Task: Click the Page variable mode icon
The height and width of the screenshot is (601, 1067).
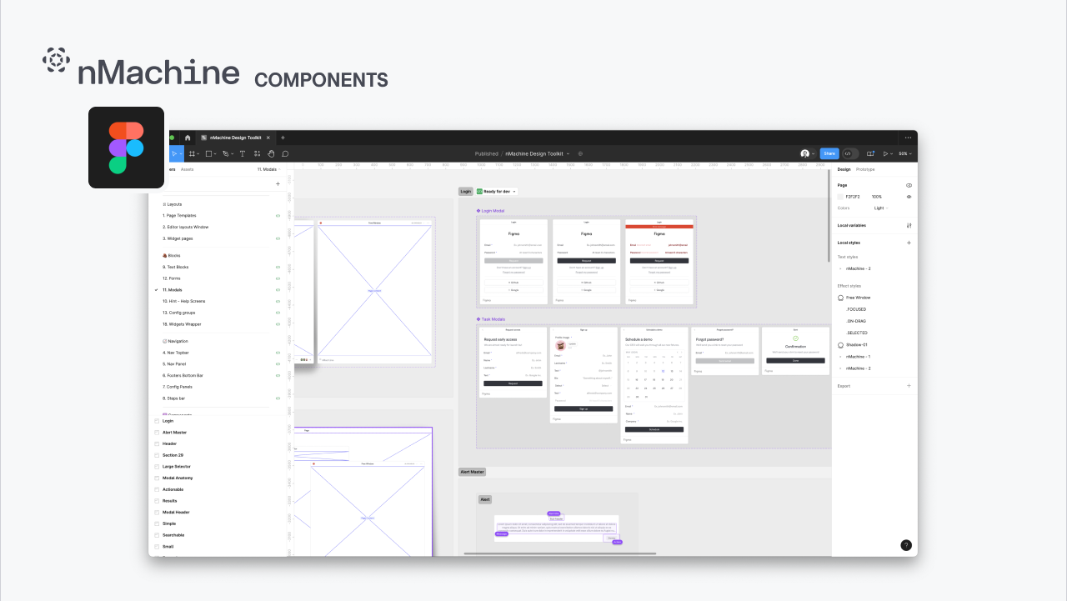Action: (909, 185)
